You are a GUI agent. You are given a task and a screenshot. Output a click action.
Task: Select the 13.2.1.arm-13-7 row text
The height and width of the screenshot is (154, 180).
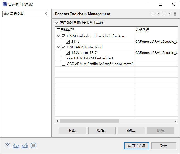pos(84,53)
